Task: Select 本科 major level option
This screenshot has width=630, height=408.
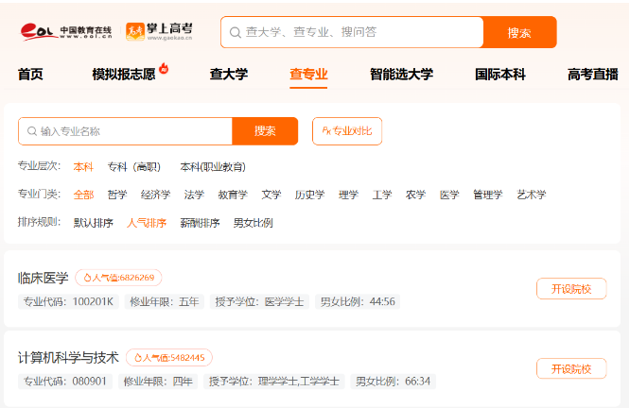Action: point(83,167)
